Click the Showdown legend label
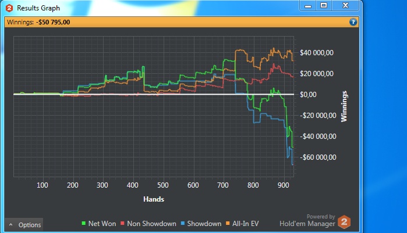The height and width of the screenshot is (233, 407). pyautogui.click(x=204, y=224)
